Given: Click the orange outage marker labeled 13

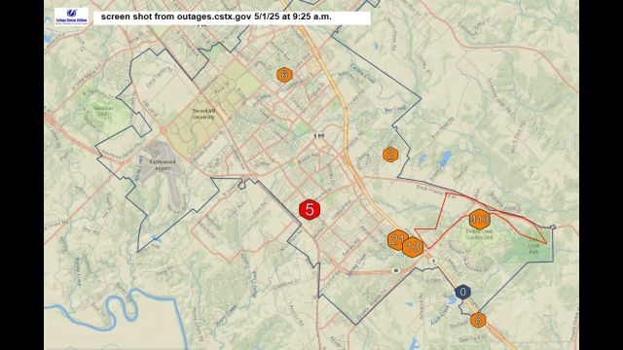Looking at the screenshot, I should click(413, 247).
